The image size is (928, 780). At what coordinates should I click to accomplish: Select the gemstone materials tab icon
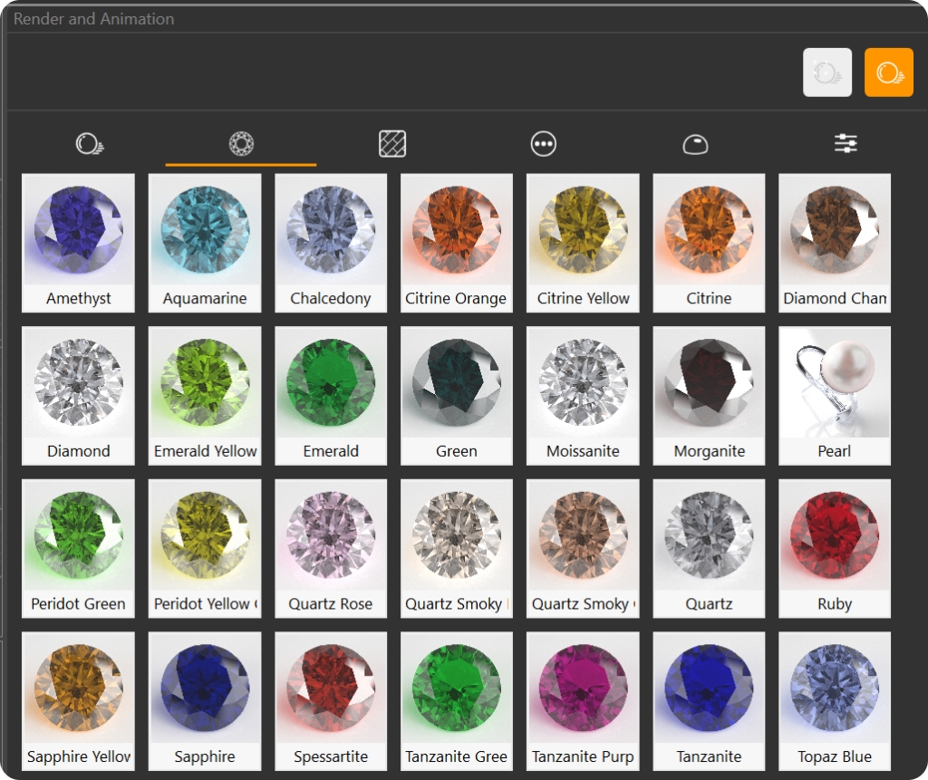(241, 144)
